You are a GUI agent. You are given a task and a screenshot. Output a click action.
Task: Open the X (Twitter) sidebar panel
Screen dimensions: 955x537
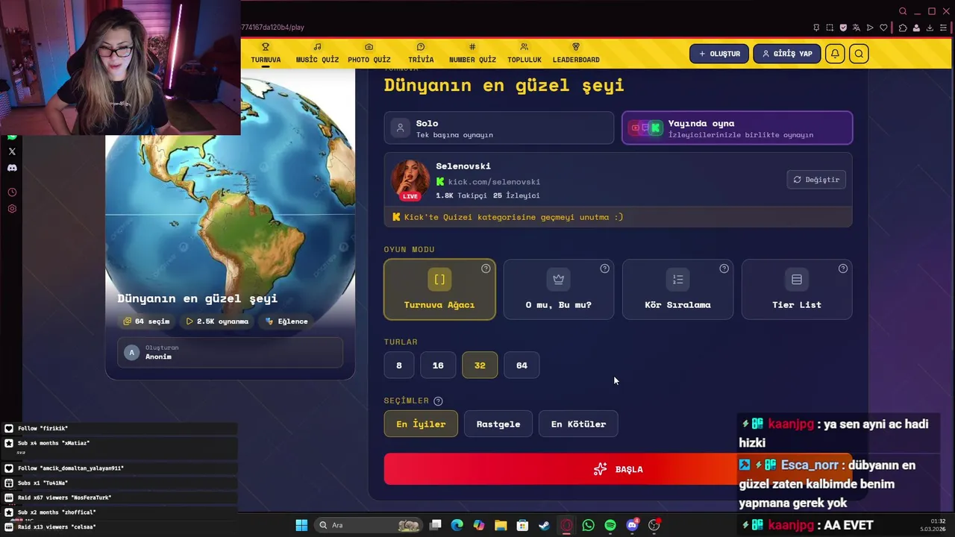coord(12,151)
